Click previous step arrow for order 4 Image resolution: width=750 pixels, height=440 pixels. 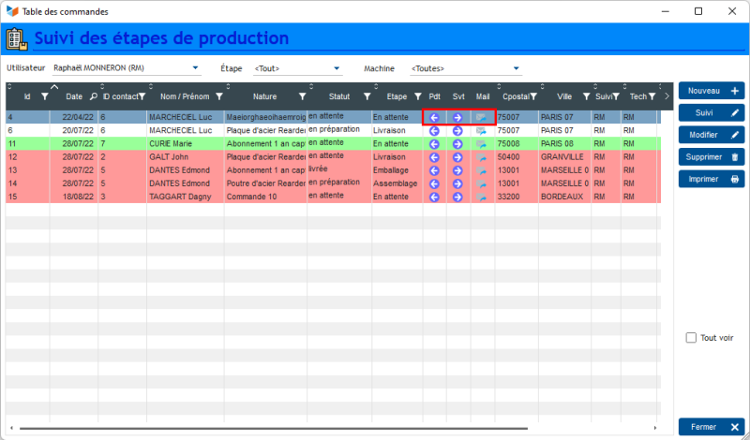434,118
